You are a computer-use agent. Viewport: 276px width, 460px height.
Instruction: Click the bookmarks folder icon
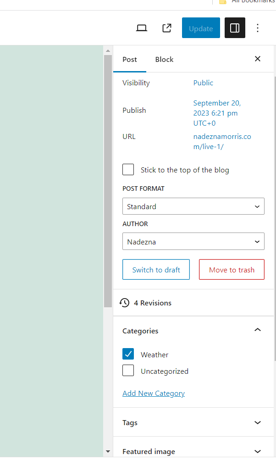pos(223,2)
